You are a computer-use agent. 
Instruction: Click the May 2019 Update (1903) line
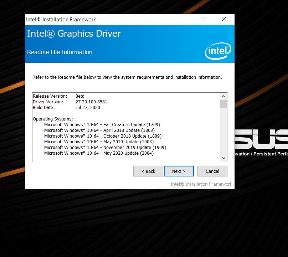click(99, 142)
